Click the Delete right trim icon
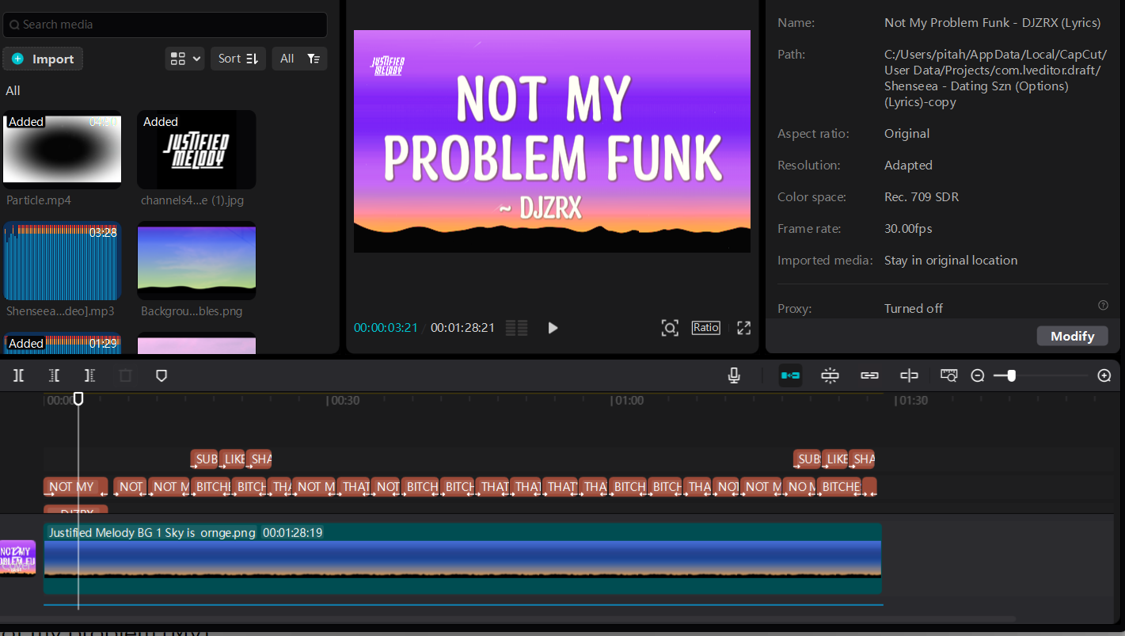The height and width of the screenshot is (636, 1125). click(89, 375)
